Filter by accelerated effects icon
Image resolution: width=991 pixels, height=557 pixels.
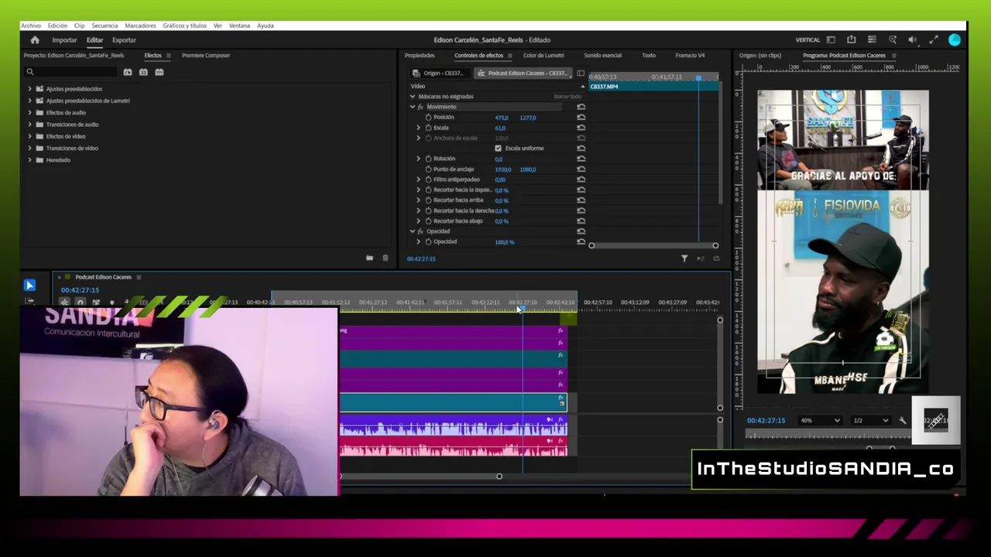point(128,72)
